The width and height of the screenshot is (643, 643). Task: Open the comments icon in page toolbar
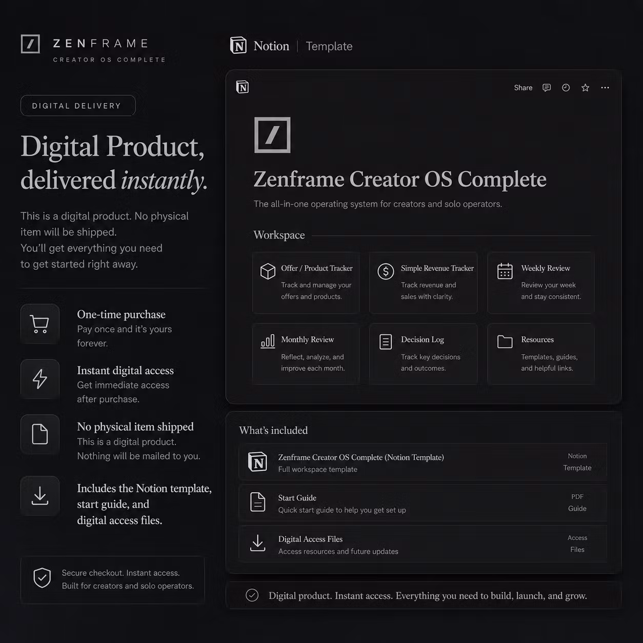547,88
